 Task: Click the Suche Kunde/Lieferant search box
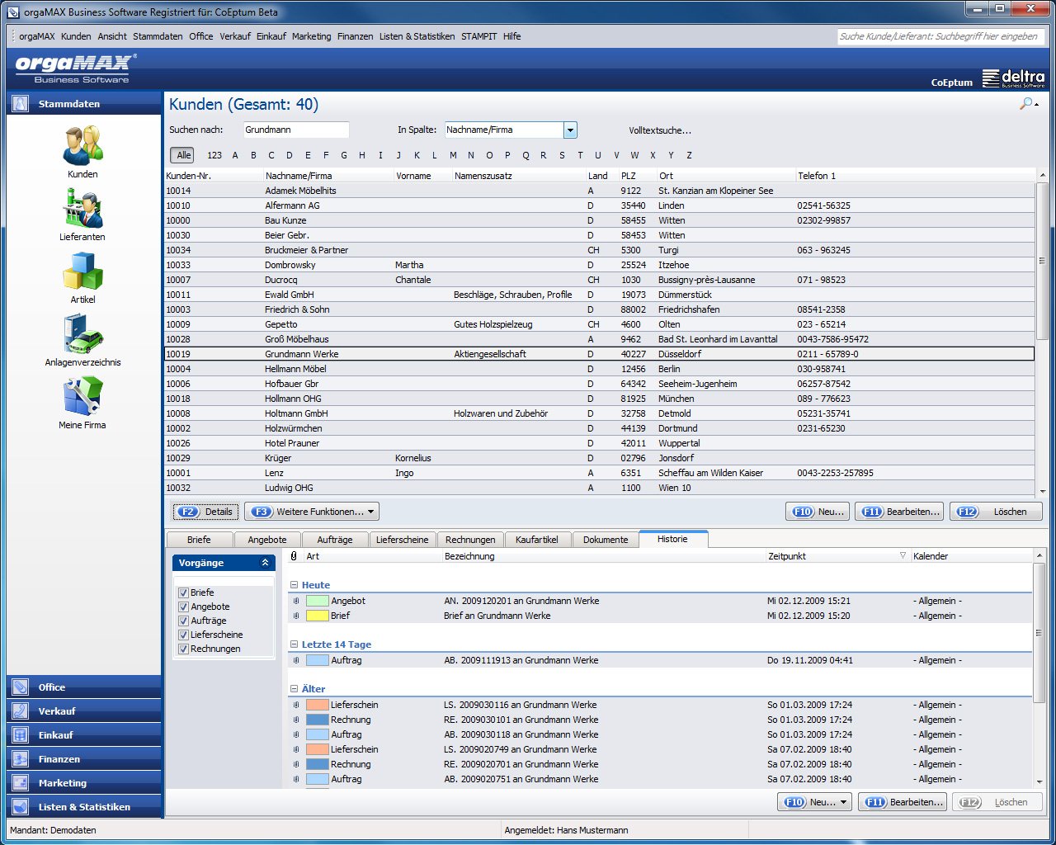[x=940, y=36]
